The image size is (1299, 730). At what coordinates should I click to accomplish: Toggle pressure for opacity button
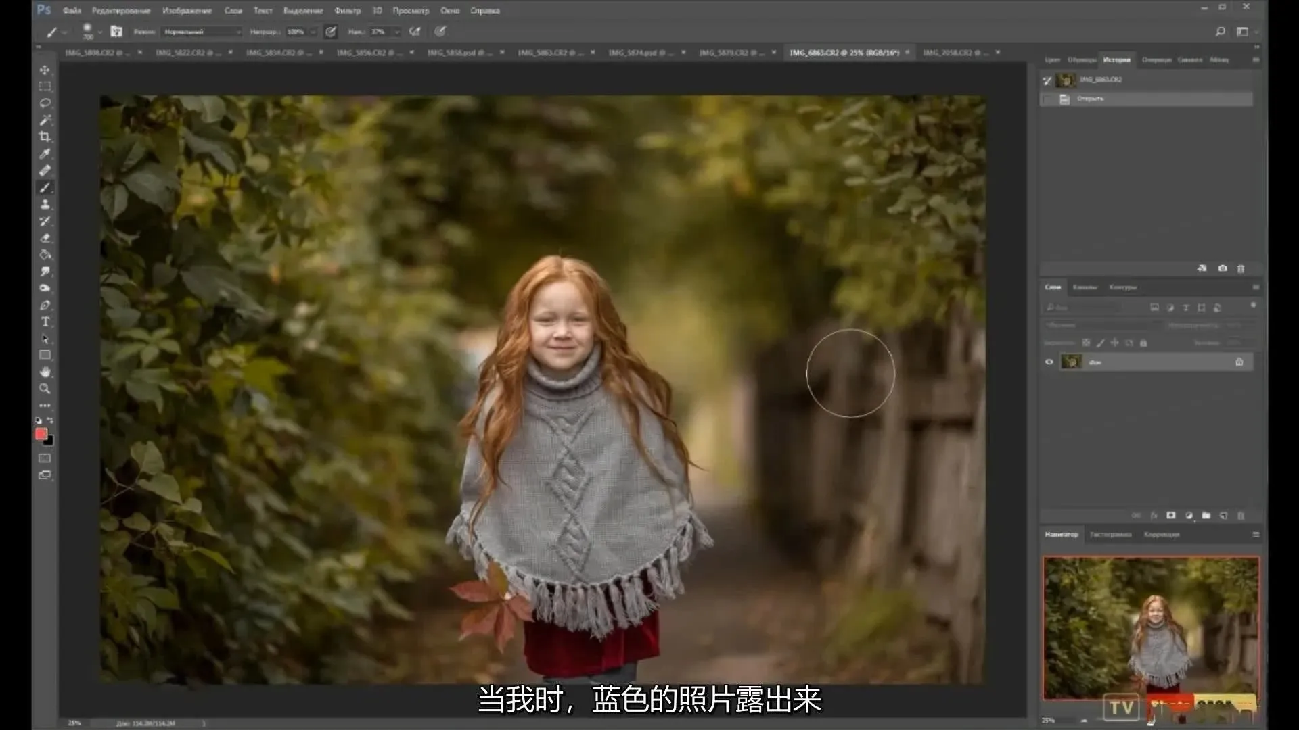[x=331, y=32]
